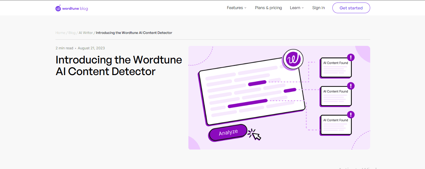Click the 2 min read label
Image resolution: width=425 pixels, height=169 pixels.
[64, 48]
